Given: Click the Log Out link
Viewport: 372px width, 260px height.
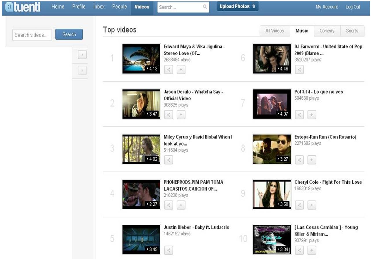Looking at the screenshot, I should click(x=353, y=7).
